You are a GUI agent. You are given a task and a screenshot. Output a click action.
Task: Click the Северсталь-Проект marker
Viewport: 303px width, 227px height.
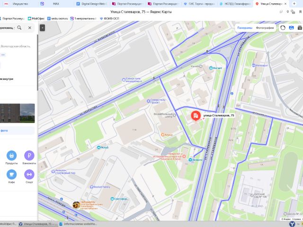pyautogui.click(x=148, y=101)
